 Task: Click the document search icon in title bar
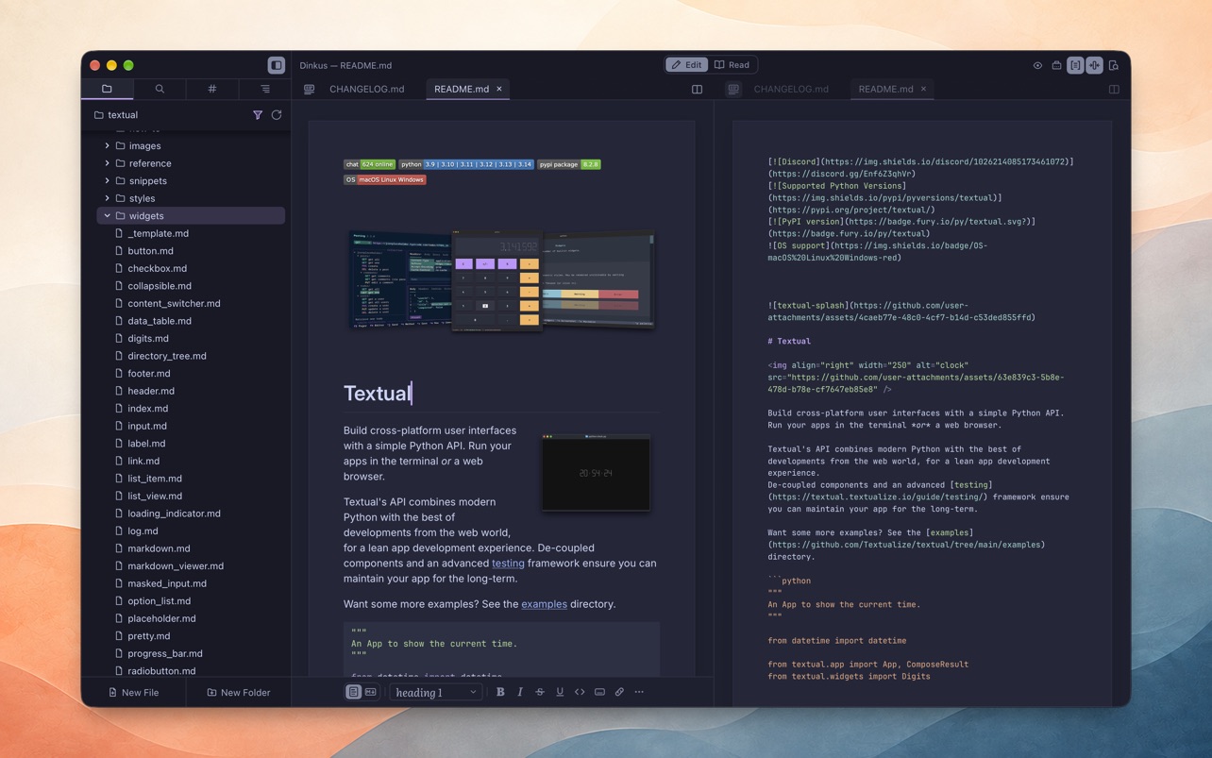(1114, 65)
